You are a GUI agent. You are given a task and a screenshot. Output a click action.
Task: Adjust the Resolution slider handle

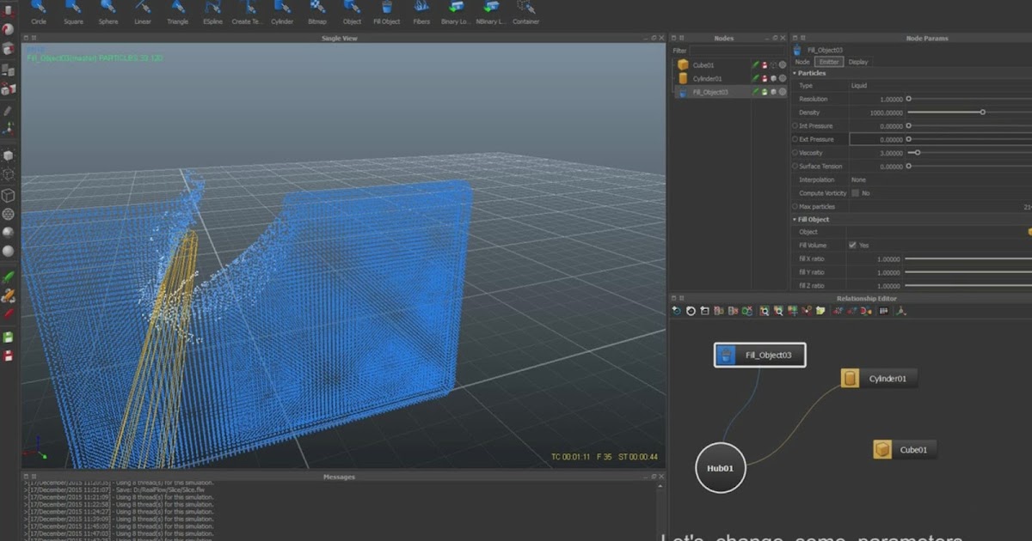(909, 100)
